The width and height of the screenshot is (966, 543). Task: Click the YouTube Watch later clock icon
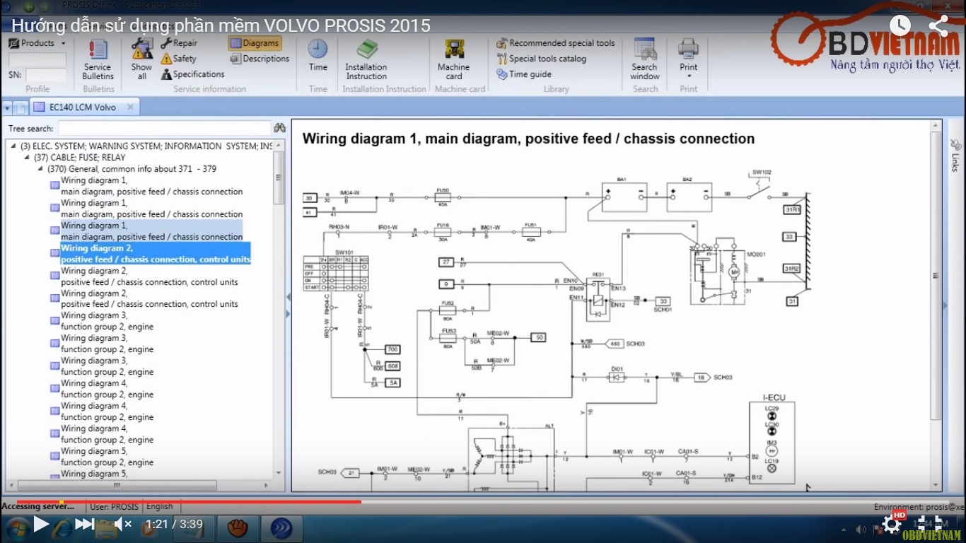(900, 26)
